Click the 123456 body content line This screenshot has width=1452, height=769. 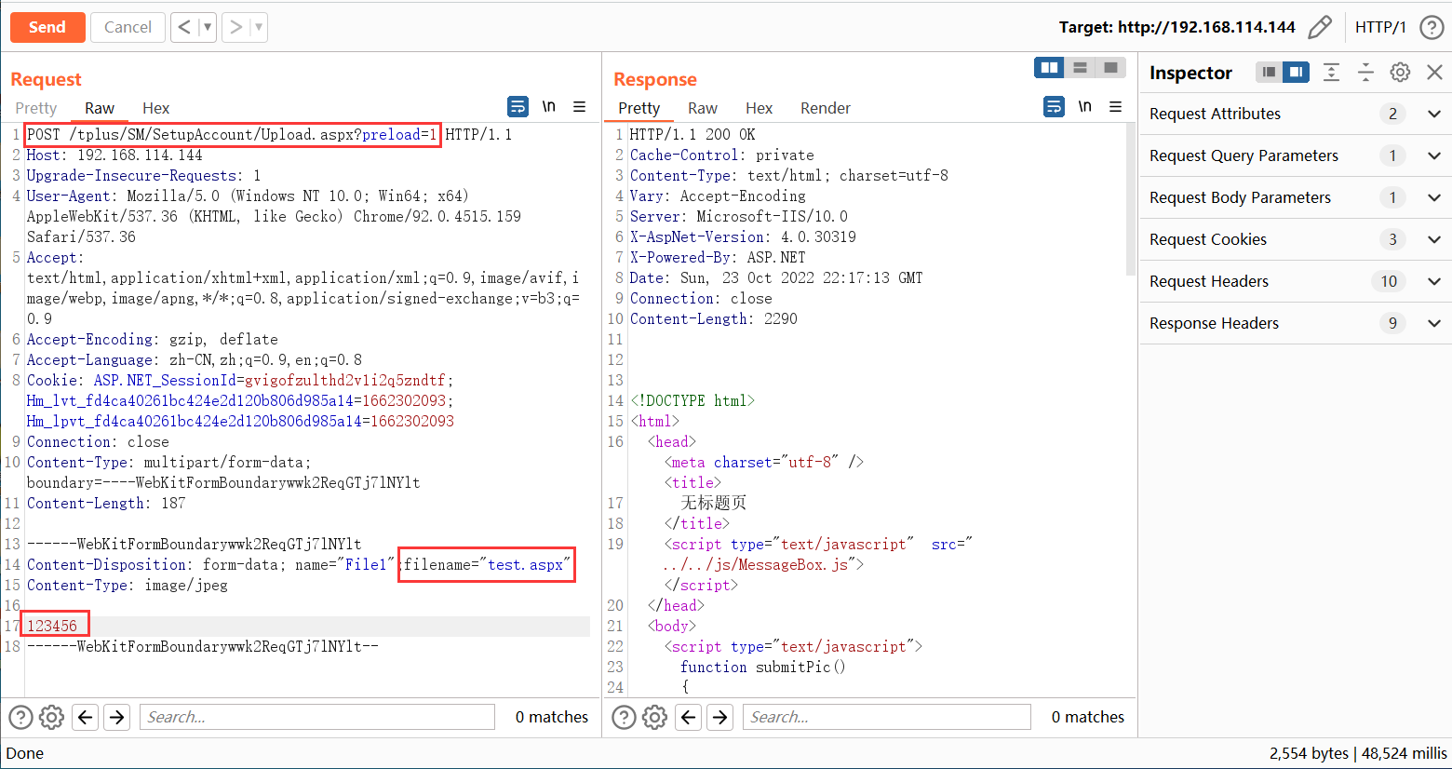coord(52,627)
